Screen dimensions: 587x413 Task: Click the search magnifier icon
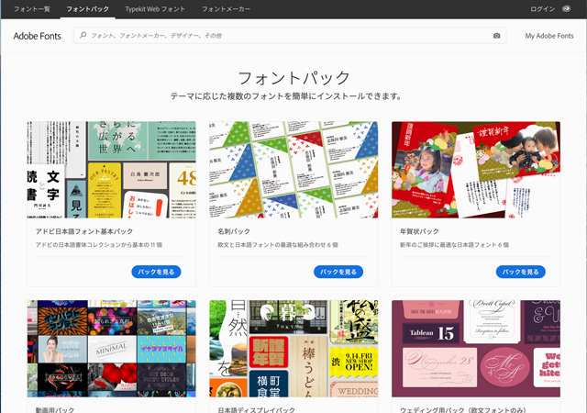click(x=83, y=35)
